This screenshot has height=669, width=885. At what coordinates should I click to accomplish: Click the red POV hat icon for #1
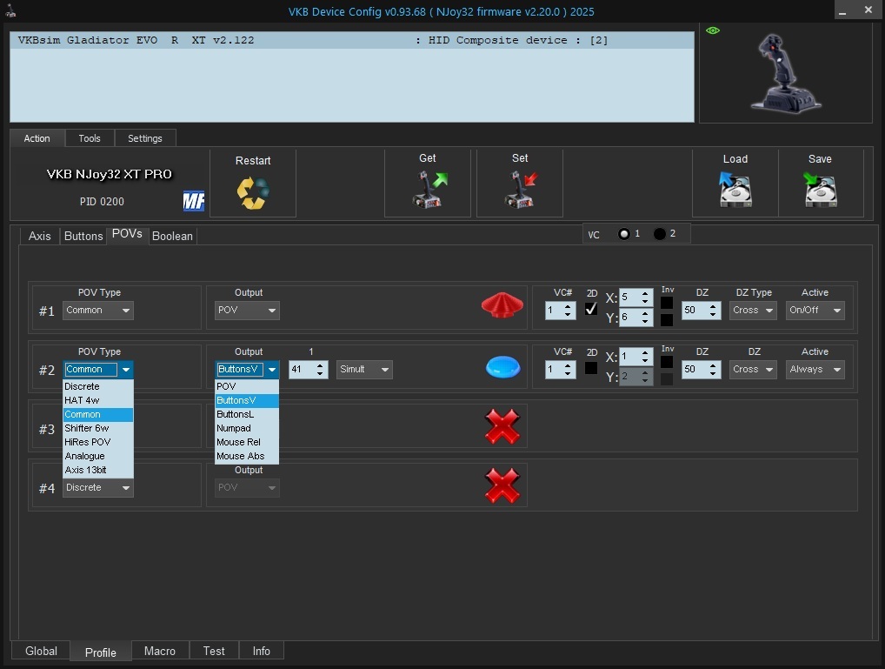coord(502,305)
